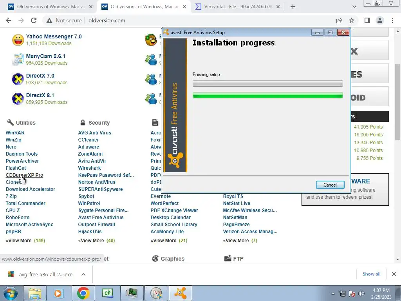
Task: Click the network tray icon
Action: coord(342,294)
